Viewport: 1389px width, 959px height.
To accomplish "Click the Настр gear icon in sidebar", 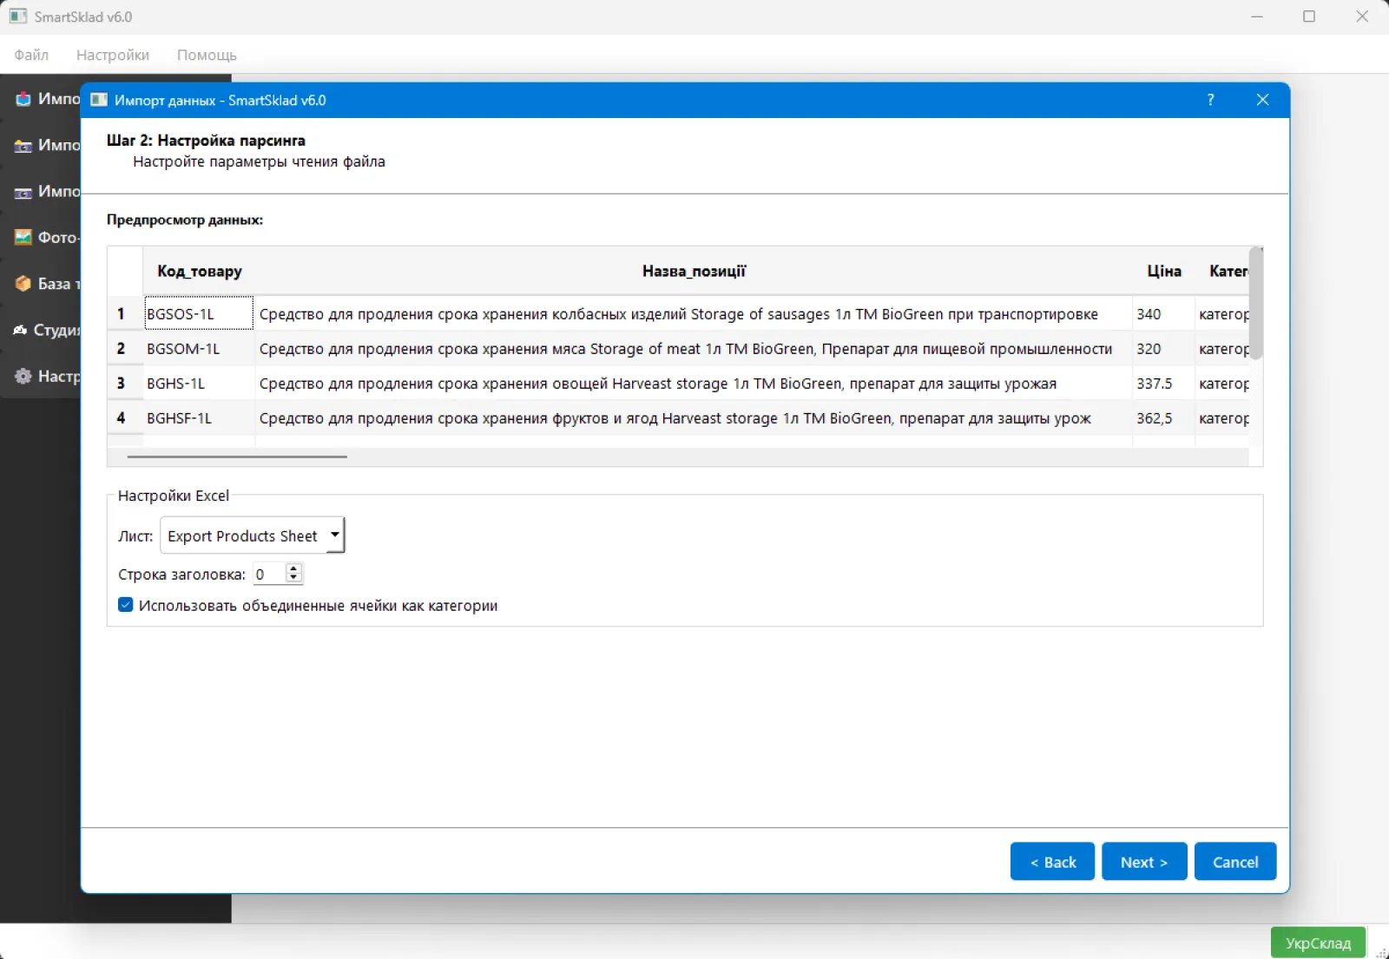I will 23,376.
